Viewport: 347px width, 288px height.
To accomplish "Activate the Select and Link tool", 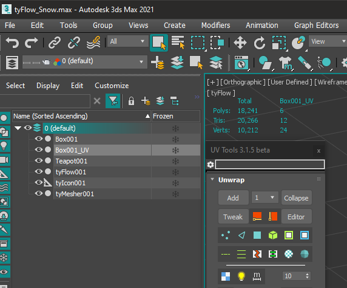I will pos(55,43).
